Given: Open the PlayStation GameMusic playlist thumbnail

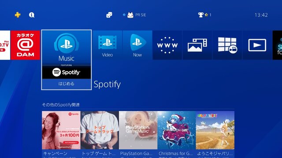Looking at the screenshot, I should 138,130.
